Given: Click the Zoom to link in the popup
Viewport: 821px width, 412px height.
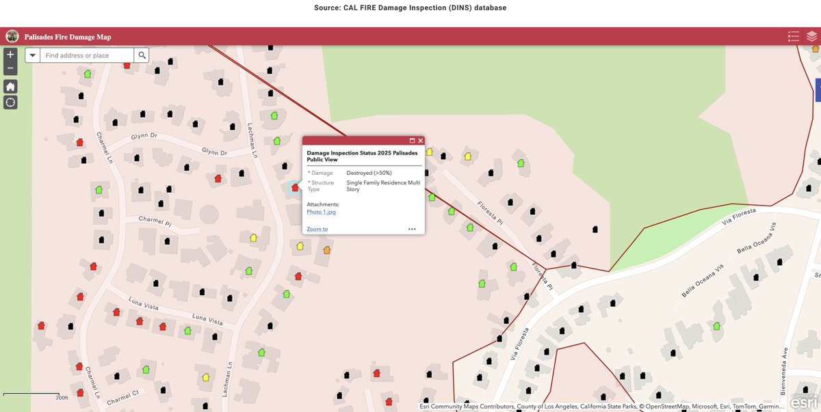Looking at the screenshot, I should 316,228.
